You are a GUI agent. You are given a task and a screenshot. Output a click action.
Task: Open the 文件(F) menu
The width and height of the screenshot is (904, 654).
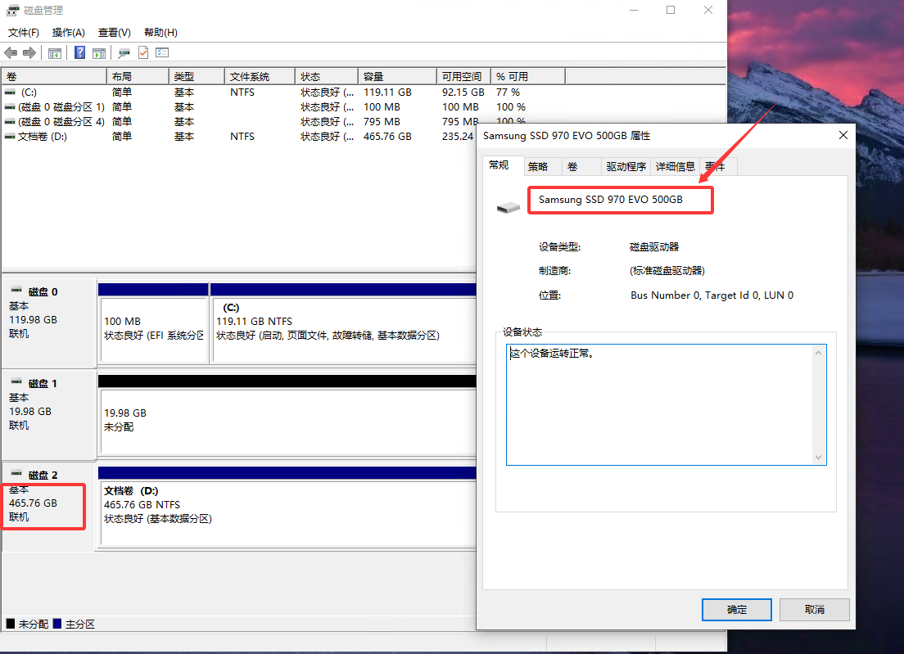click(x=24, y=33)
